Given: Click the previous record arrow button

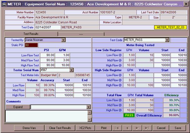Looking at the screenshot, I should click(126, 128).
